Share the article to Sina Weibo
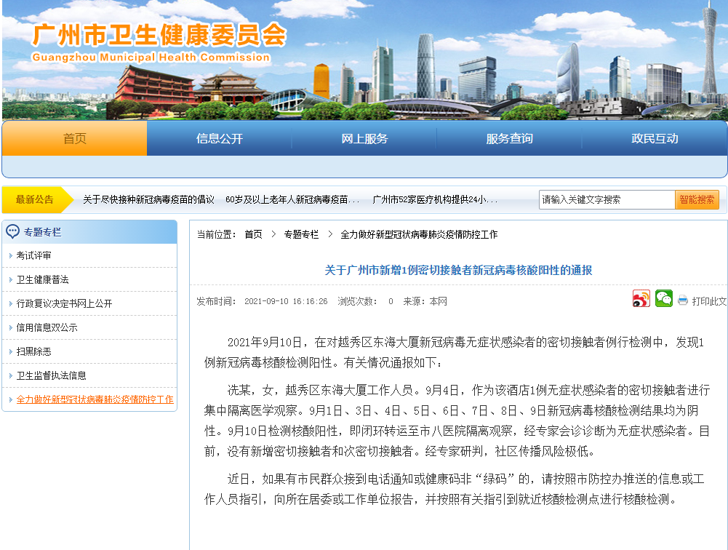The width and height of the screenshot is (728, 550). (641, 300)
